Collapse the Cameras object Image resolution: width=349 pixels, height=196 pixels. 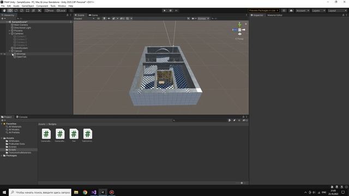10,34
